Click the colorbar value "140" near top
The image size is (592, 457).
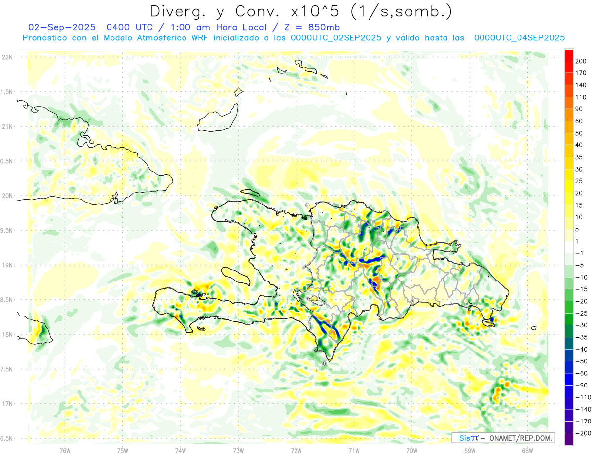tap(582, 85)
